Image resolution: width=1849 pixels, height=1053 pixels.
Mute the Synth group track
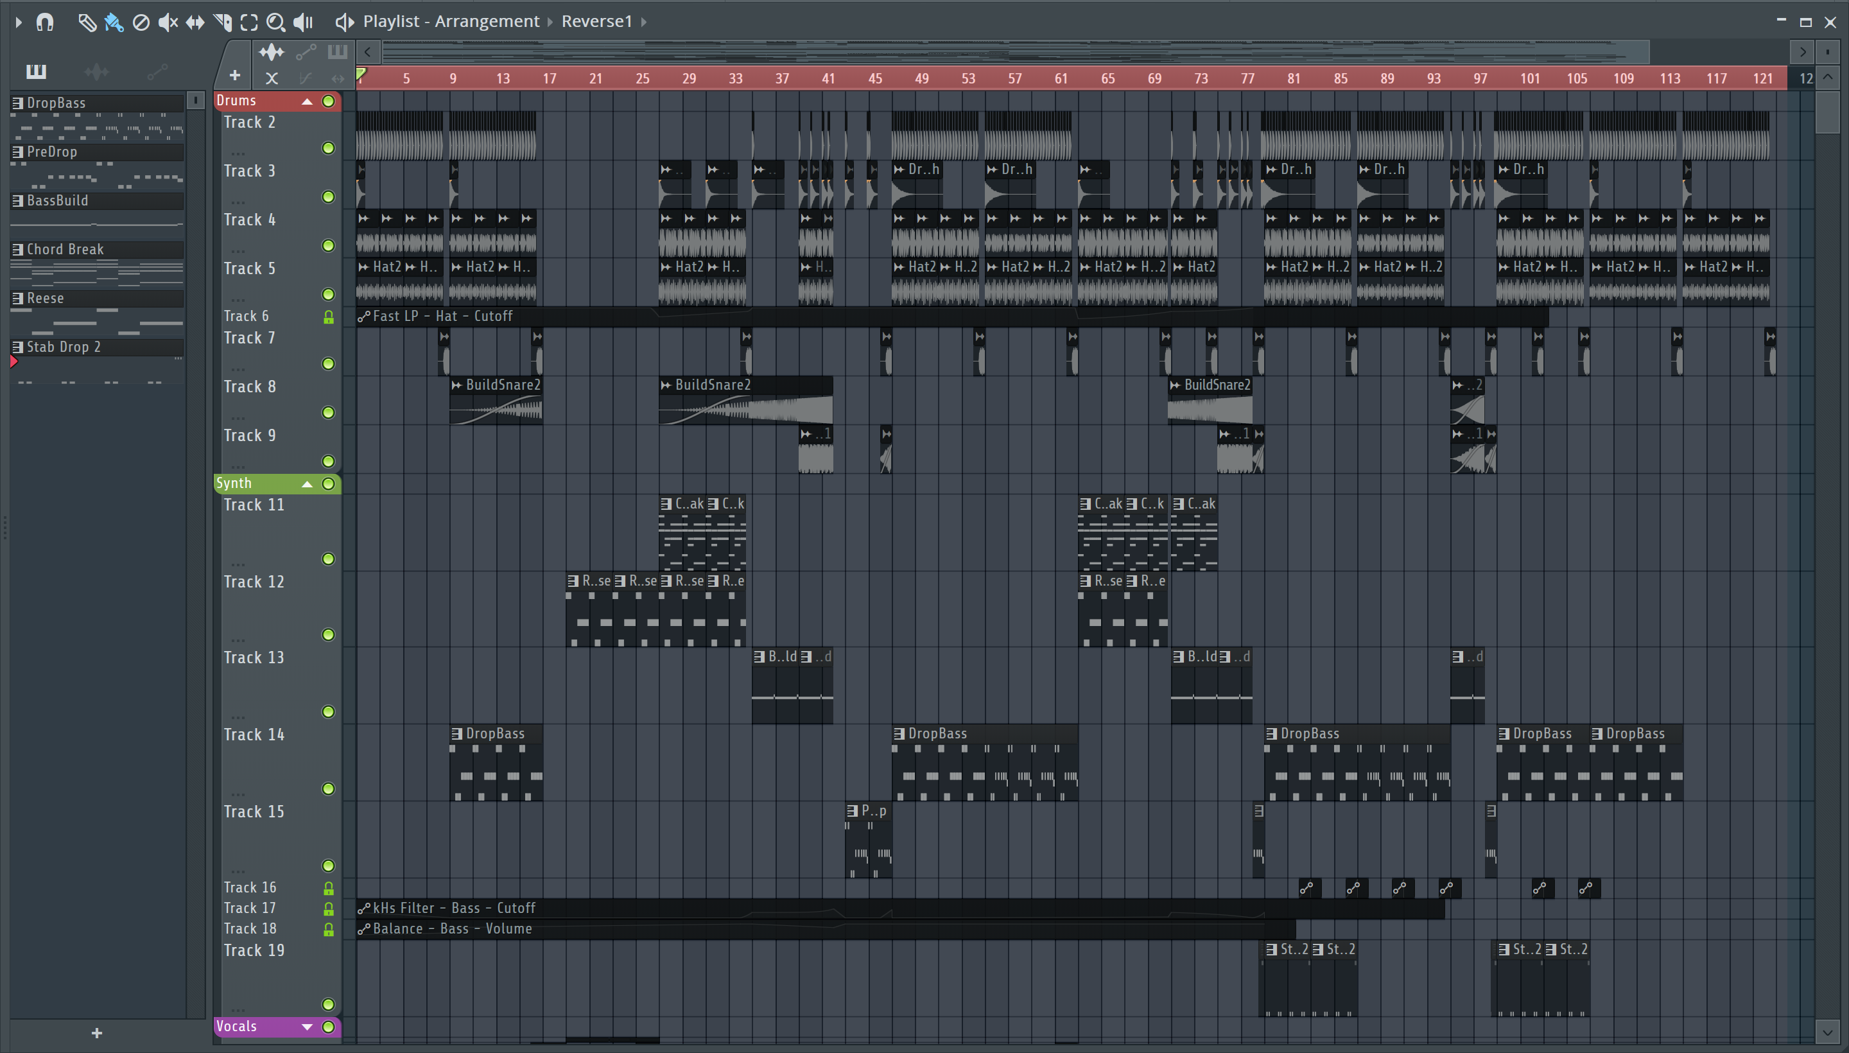click(x=328, y=484)
